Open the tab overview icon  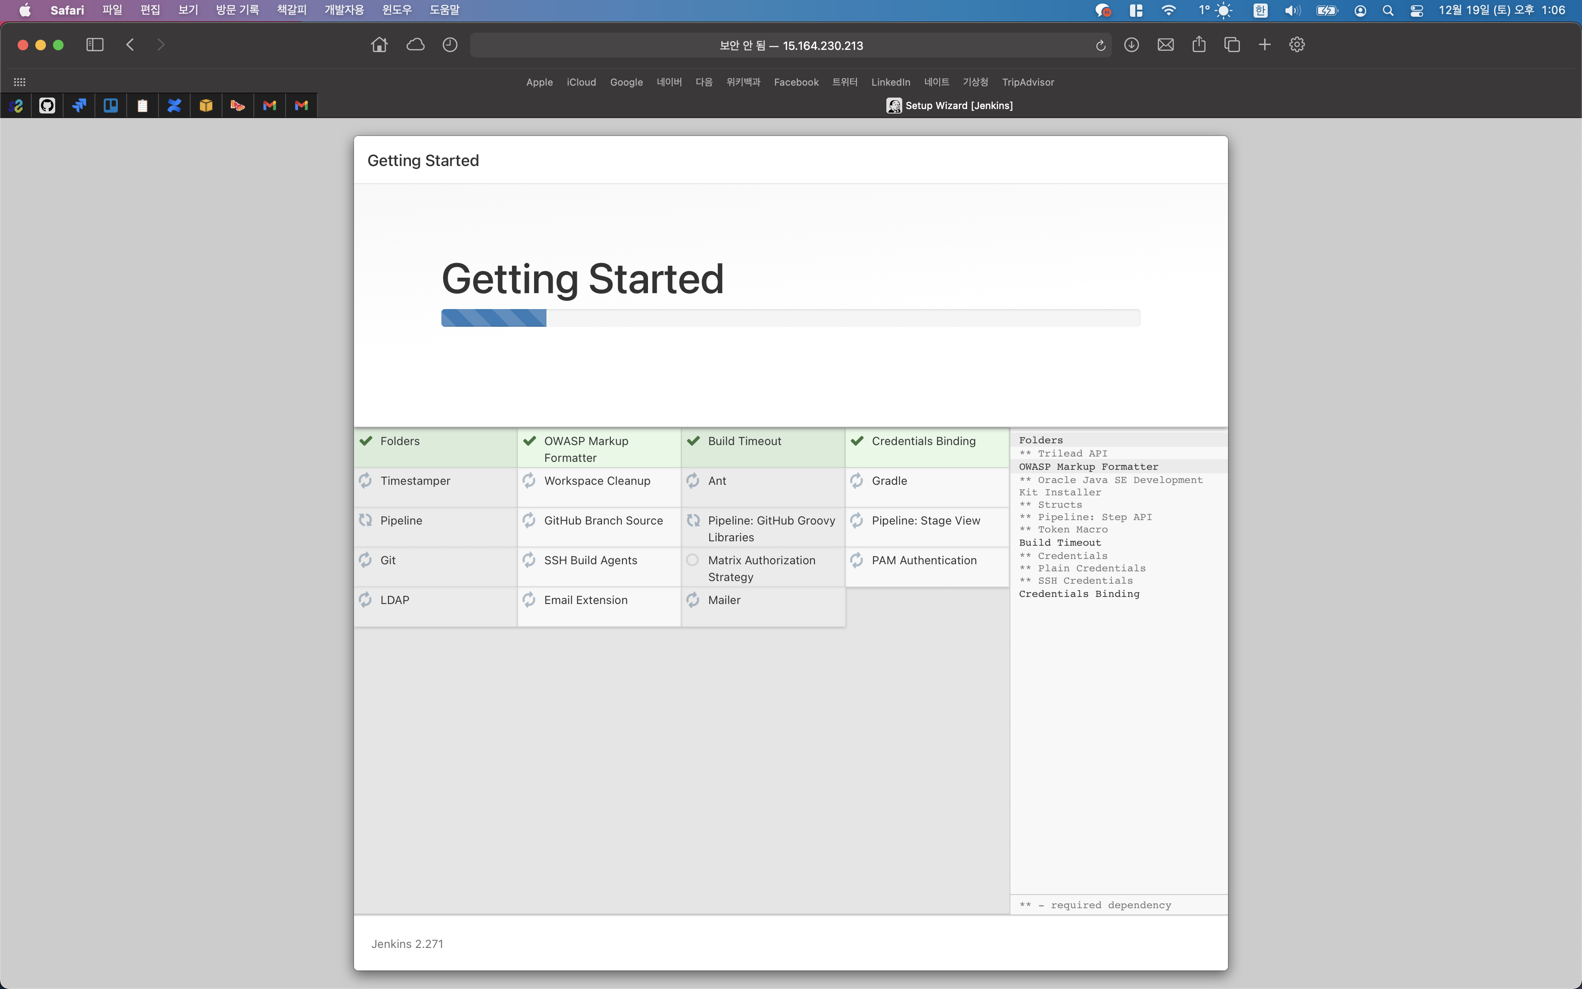click(1232, 45)
